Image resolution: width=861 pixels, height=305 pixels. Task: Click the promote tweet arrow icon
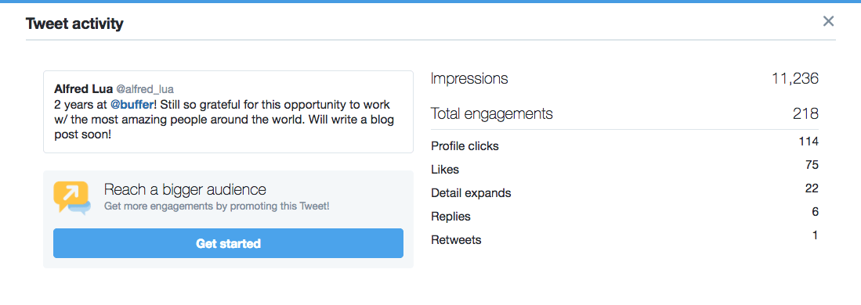pos(72,198)
